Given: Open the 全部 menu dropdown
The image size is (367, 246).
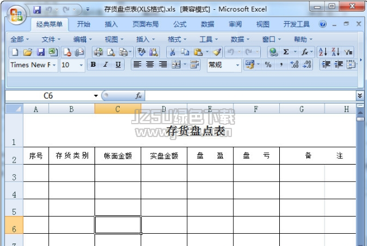Looking at the screenshot, I should click(x=20, y=39).
